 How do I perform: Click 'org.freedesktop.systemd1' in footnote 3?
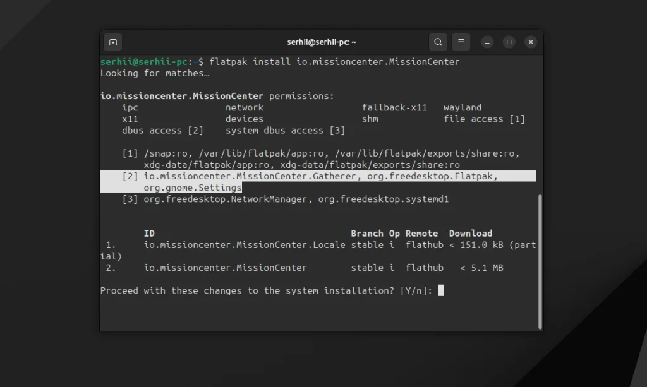tap(384, 199)
